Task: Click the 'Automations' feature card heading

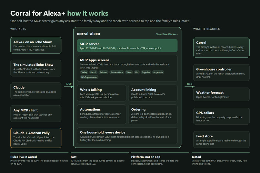Action: tap(90, 110)
